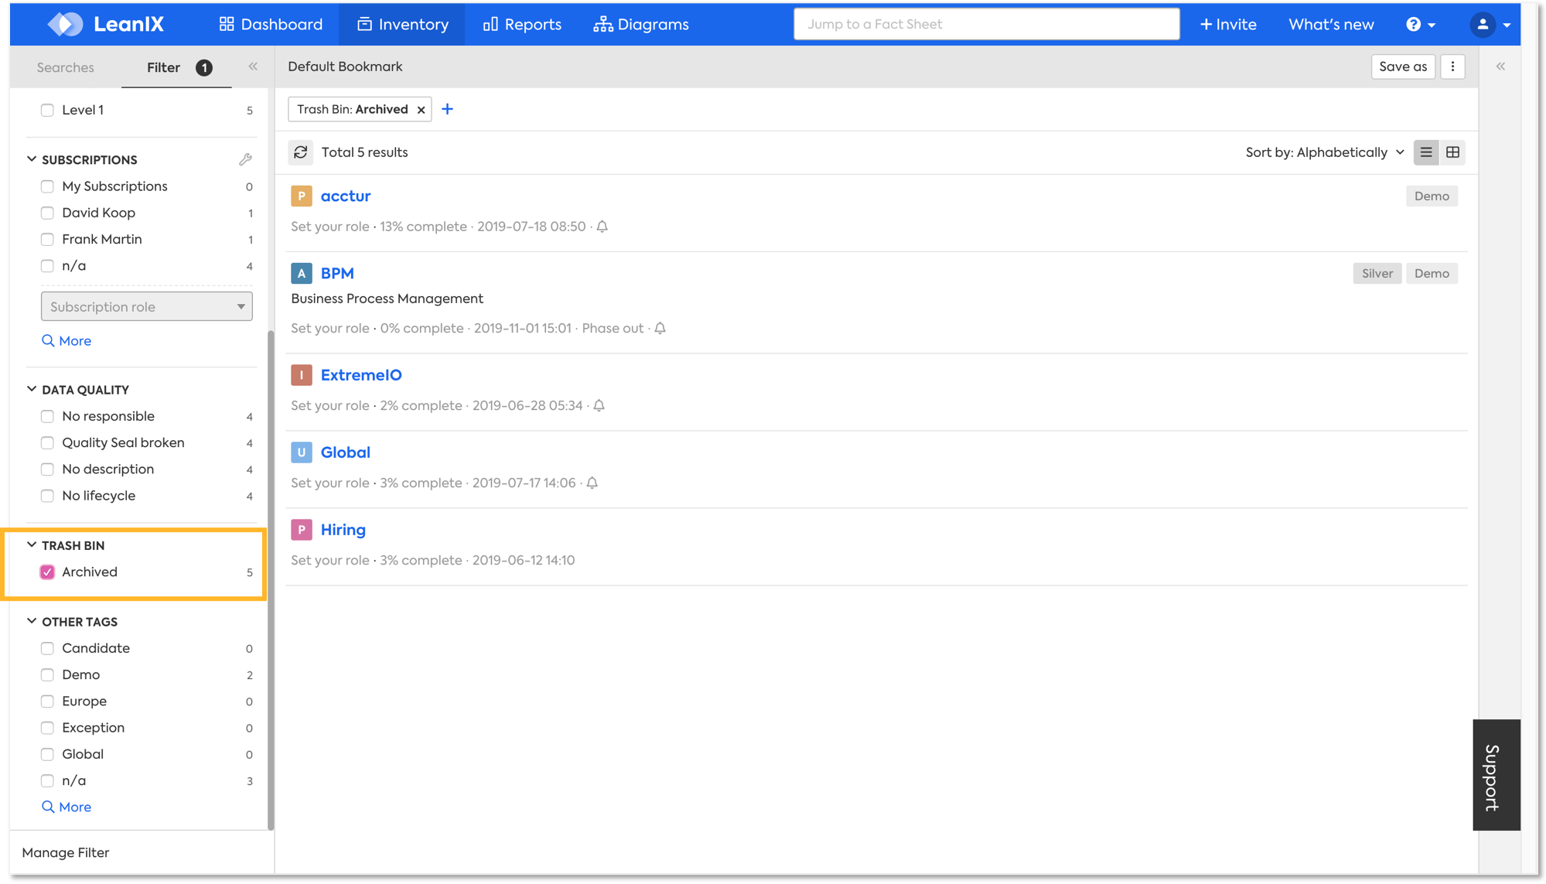Collapse the Data Quality section
Screen dimensions: 1546x884
click(32, 389)
